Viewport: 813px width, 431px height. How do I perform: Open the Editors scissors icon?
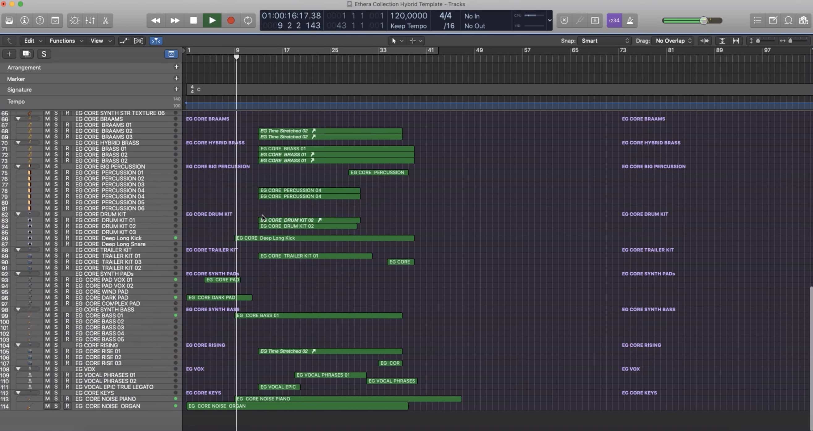[105, 20]
